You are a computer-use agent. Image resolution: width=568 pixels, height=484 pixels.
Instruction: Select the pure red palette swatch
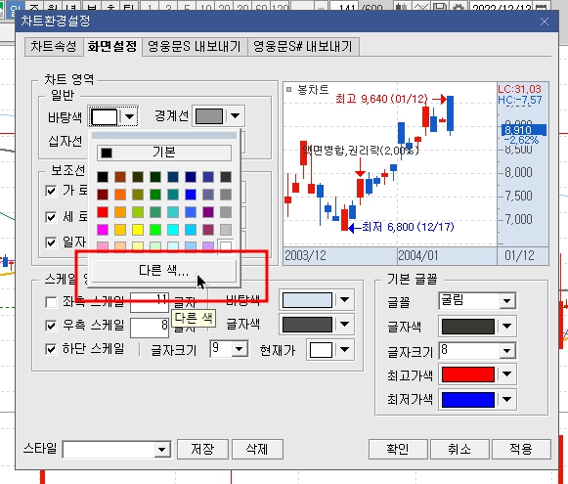tap(103, 212)
